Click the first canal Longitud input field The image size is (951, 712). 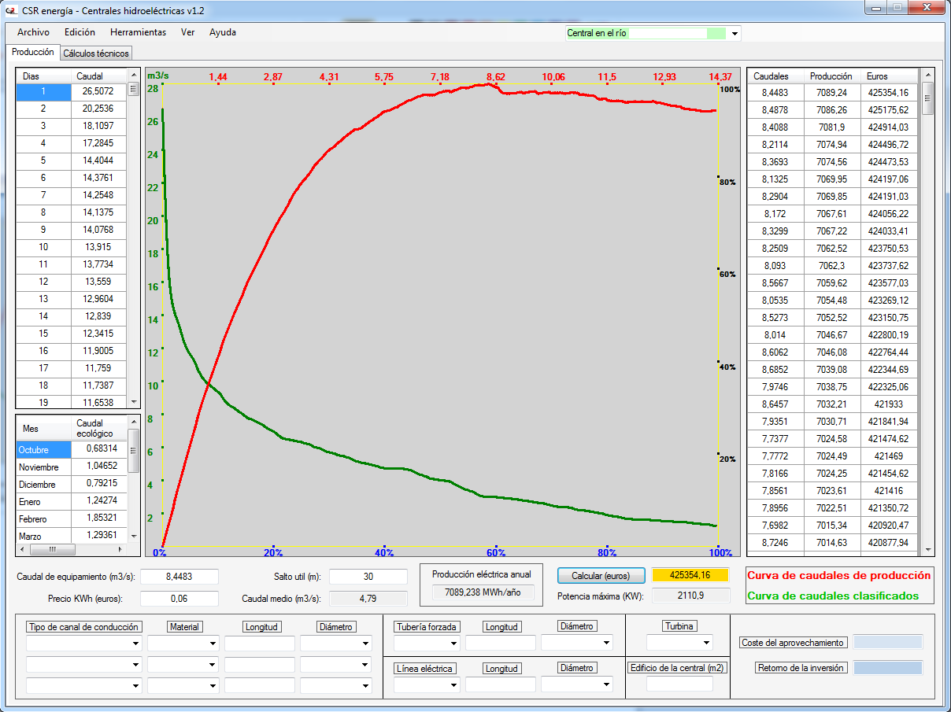260,644
